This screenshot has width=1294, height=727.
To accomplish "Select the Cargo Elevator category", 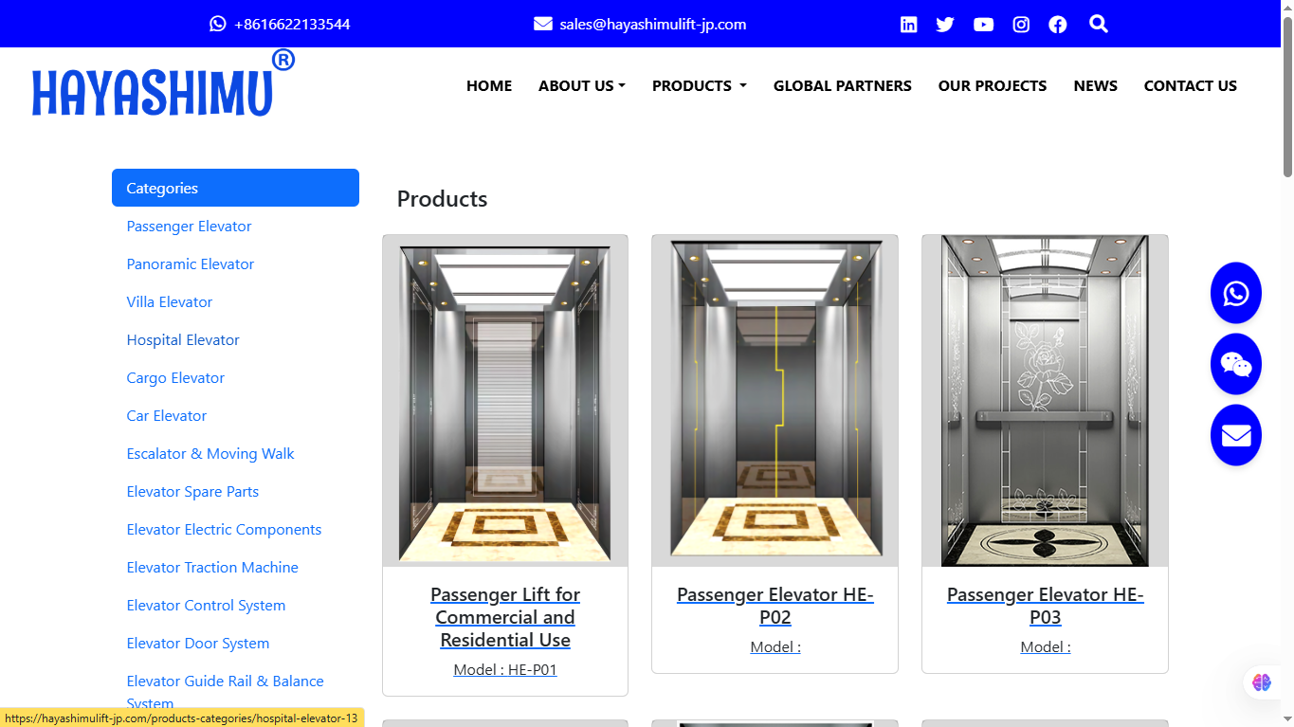I will tap(176, 377).
